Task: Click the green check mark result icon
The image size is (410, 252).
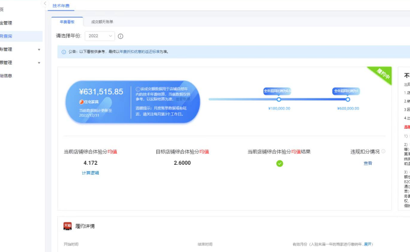Action: tap(279, 164)
